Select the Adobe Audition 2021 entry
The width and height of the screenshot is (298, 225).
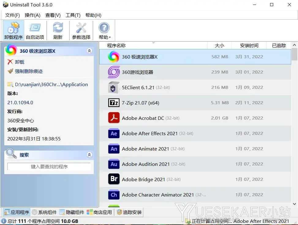[195, 164]
